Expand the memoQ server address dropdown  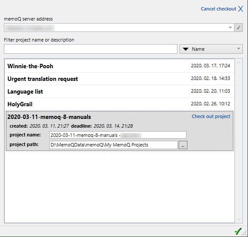coord(230,28)
